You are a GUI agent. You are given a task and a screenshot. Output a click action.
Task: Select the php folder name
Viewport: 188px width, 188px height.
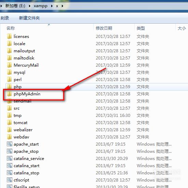tap(18, 87)
